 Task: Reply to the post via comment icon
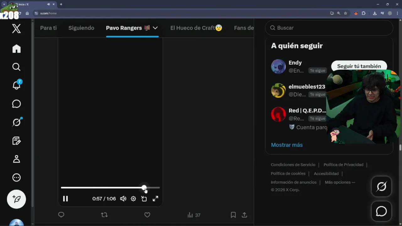tap(61, 215)
